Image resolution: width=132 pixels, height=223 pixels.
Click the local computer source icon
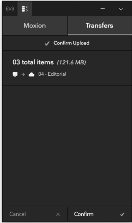click(x=15, y=74)
